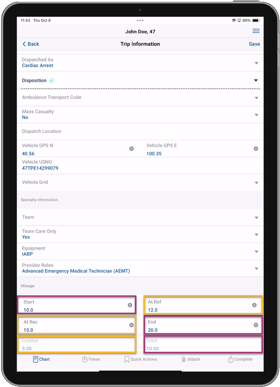Clear the Vehicle GPS N value

131,149
